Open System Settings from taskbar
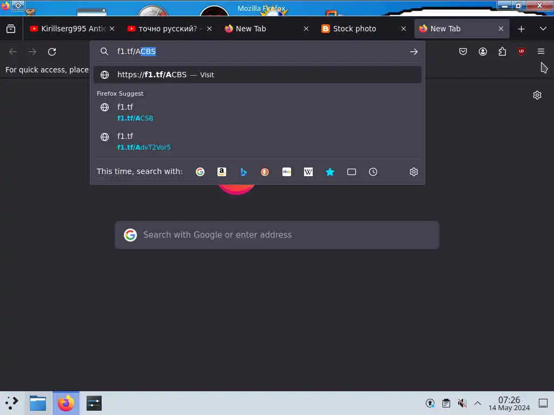554x415 pixels. (x=94, y=403)
